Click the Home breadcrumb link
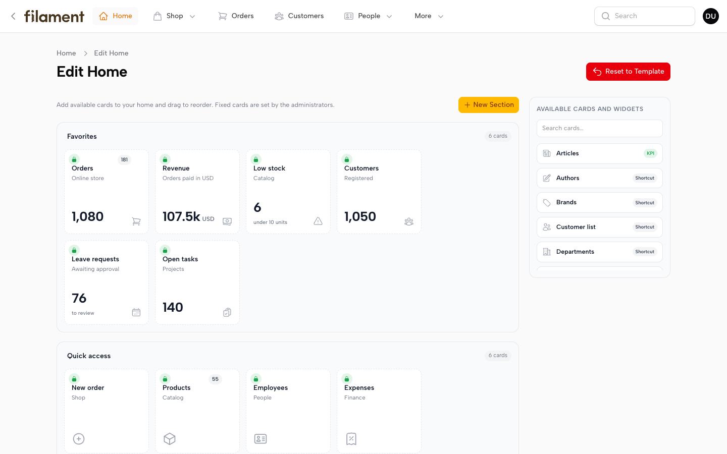727x454 pixels. click(66, 53)
